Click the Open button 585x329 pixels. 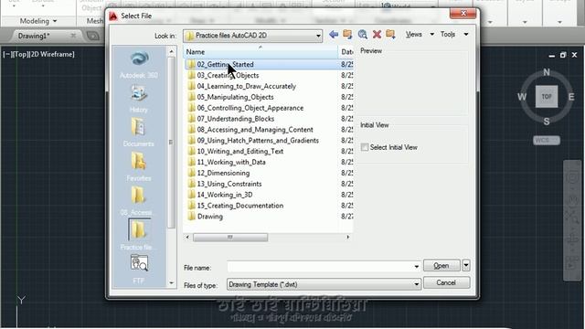441,266
